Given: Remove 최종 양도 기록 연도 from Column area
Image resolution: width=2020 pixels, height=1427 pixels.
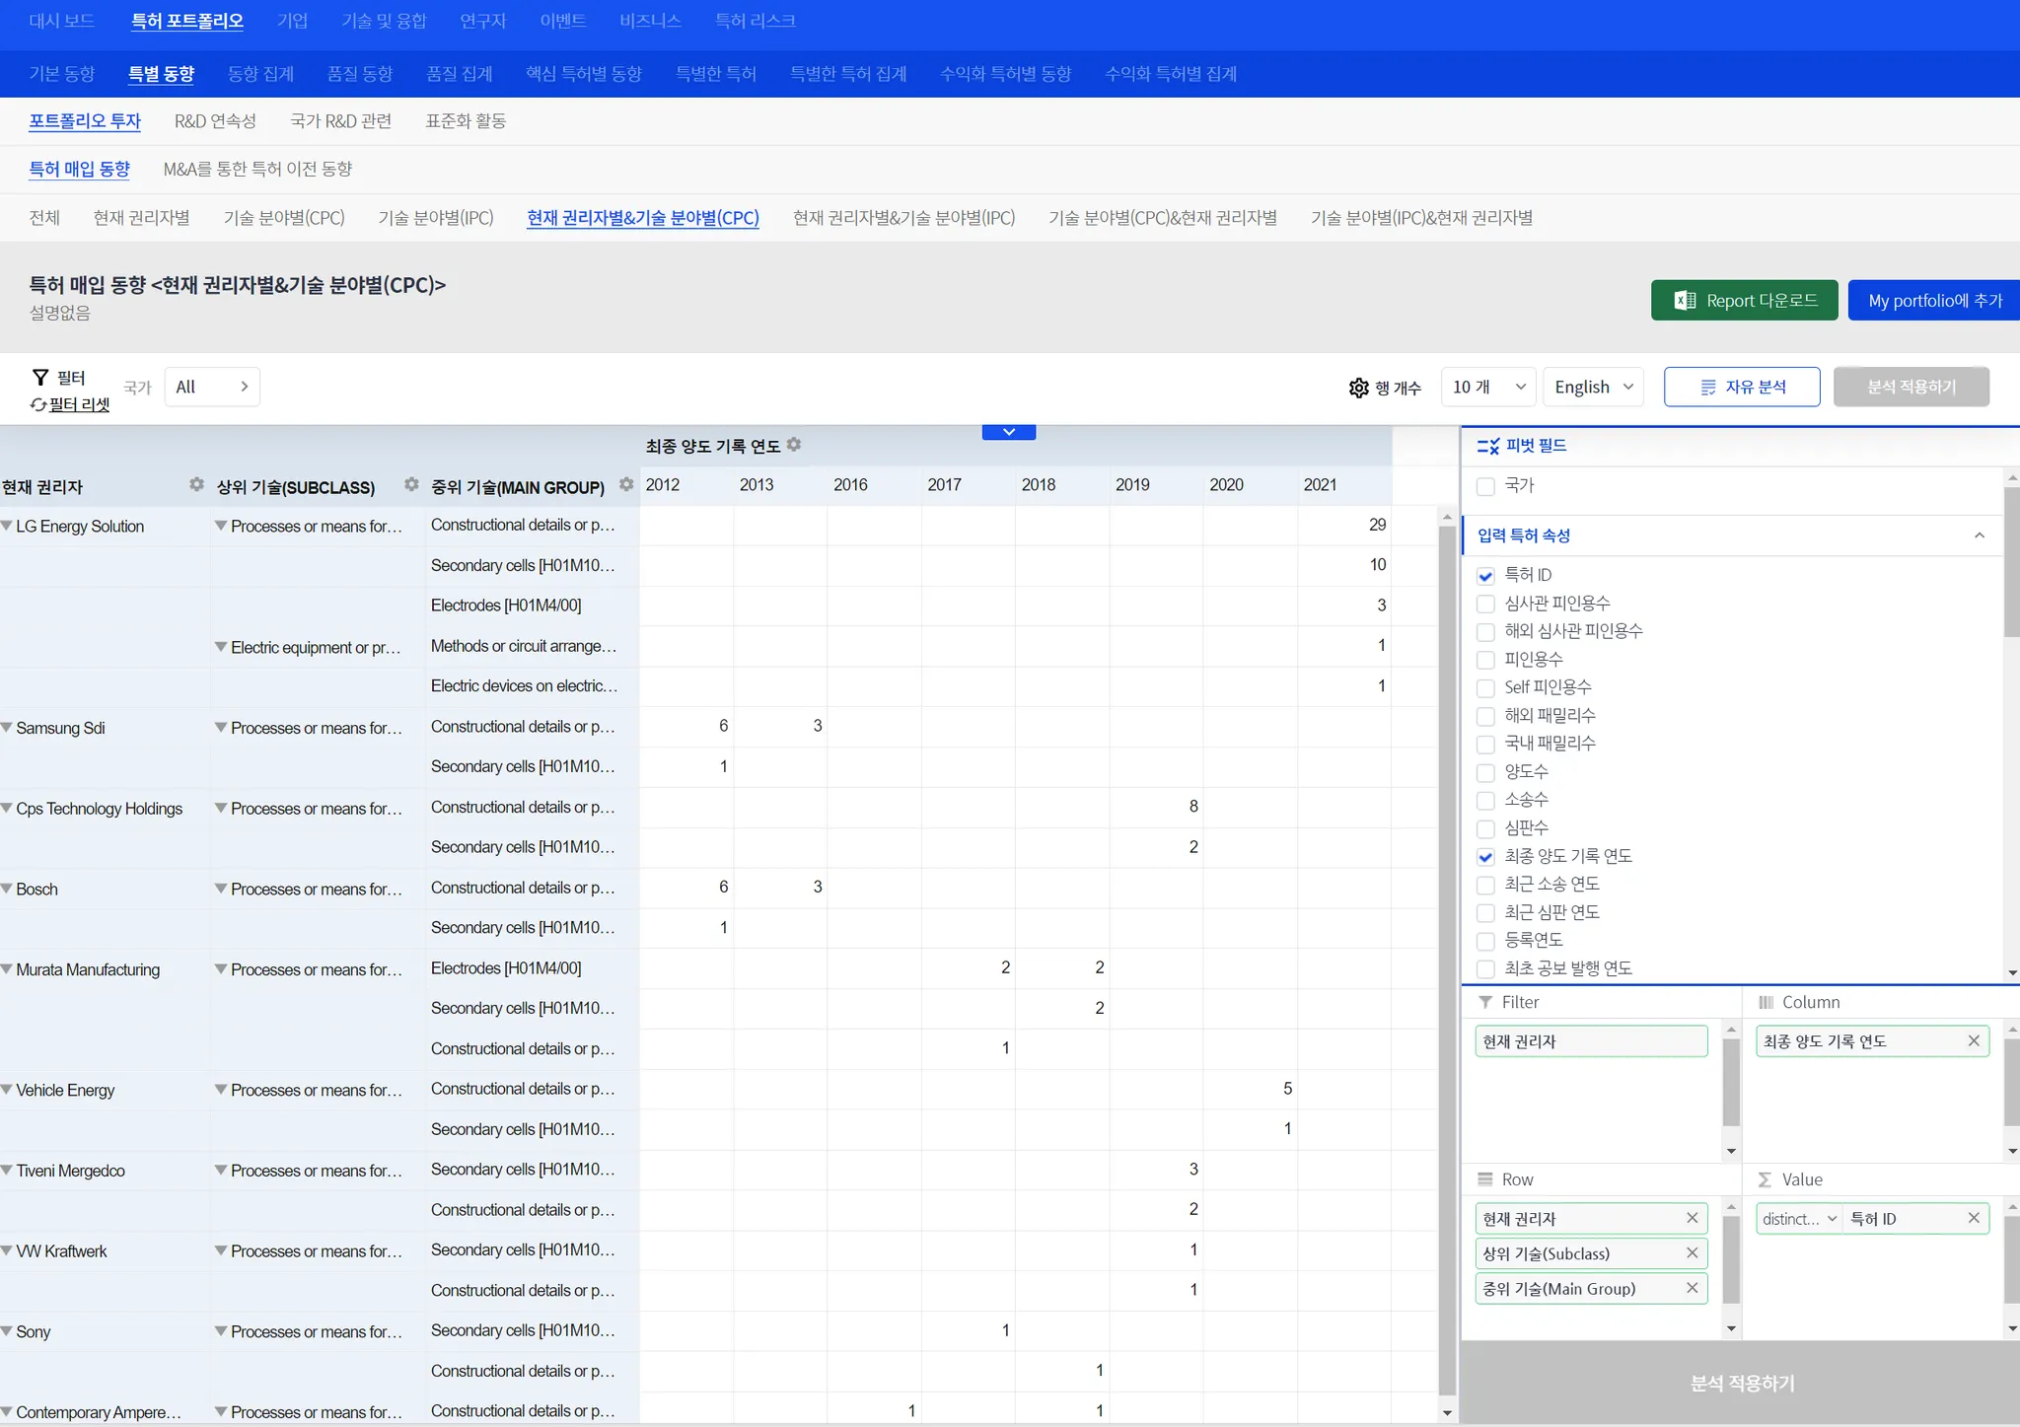Looking at the screenshot, I should (1973, 1041).
